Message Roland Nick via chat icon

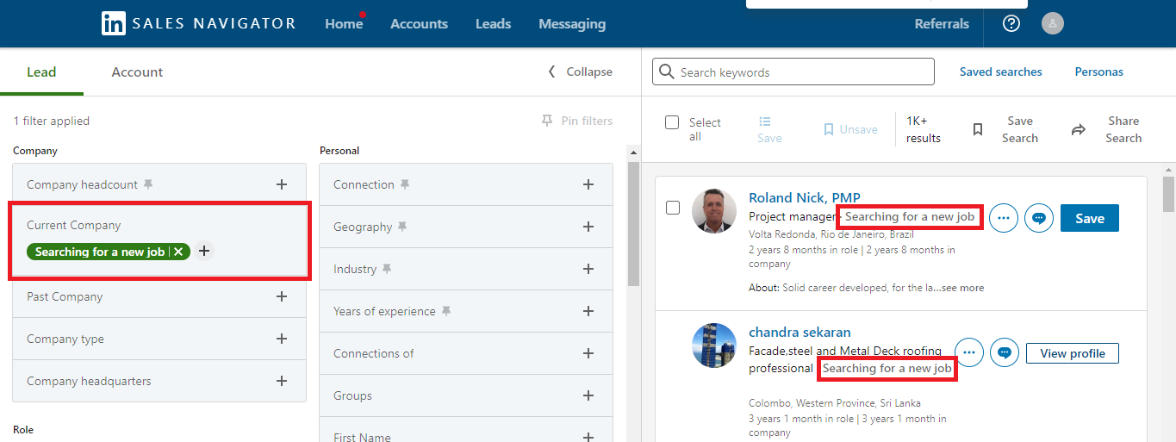(1038, 218)
